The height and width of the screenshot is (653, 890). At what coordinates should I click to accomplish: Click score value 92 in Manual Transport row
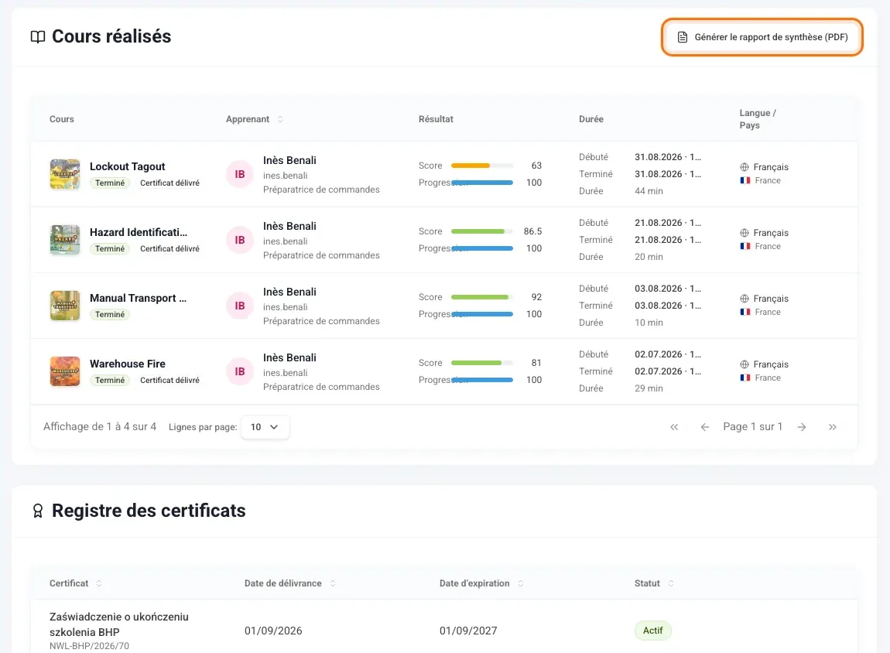pyautogui.click(x=536, y=297)
